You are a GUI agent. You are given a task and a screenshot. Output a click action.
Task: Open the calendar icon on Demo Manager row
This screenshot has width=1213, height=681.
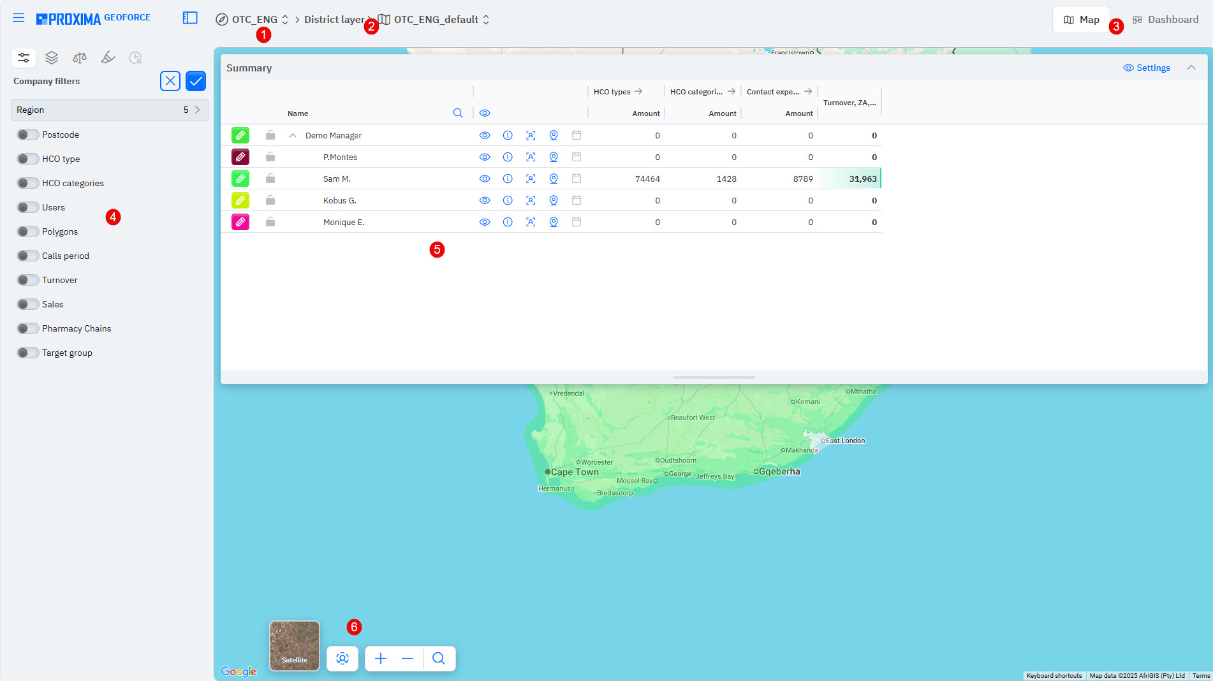[x=576, y=135]
